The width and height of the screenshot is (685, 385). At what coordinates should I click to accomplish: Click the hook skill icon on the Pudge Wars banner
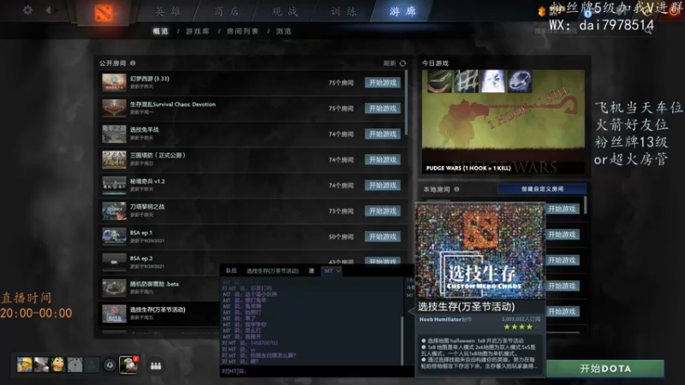pos(439,81)
